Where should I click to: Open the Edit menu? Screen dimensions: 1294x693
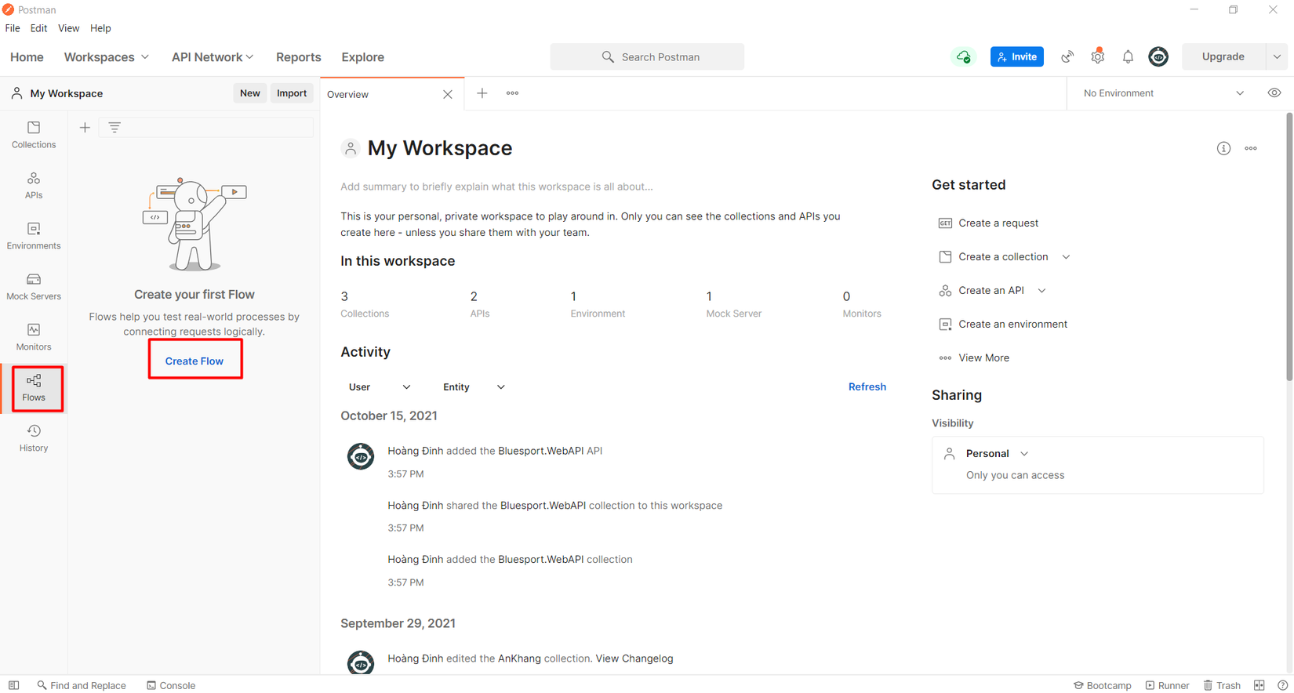tap(39, 28)
